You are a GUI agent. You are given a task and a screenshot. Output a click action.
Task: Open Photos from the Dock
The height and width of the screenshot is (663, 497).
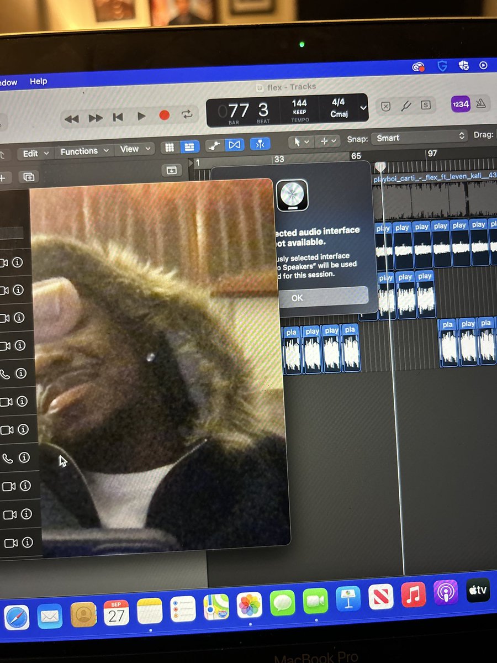click(x=250, y=605)
